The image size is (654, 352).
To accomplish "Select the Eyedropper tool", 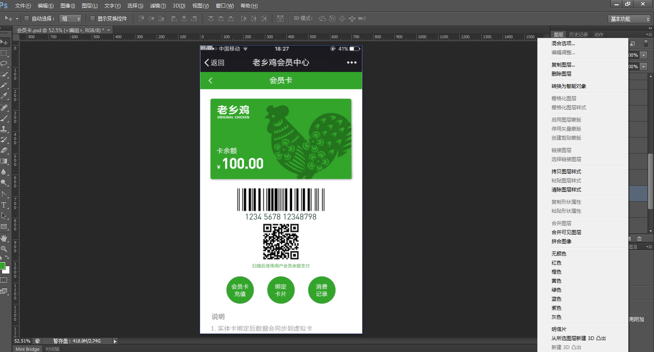I will point(4,96).
